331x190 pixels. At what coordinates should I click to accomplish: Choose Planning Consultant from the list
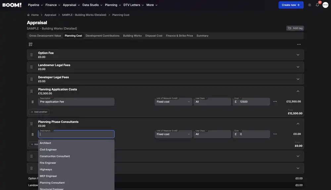[x=76, y=183]
